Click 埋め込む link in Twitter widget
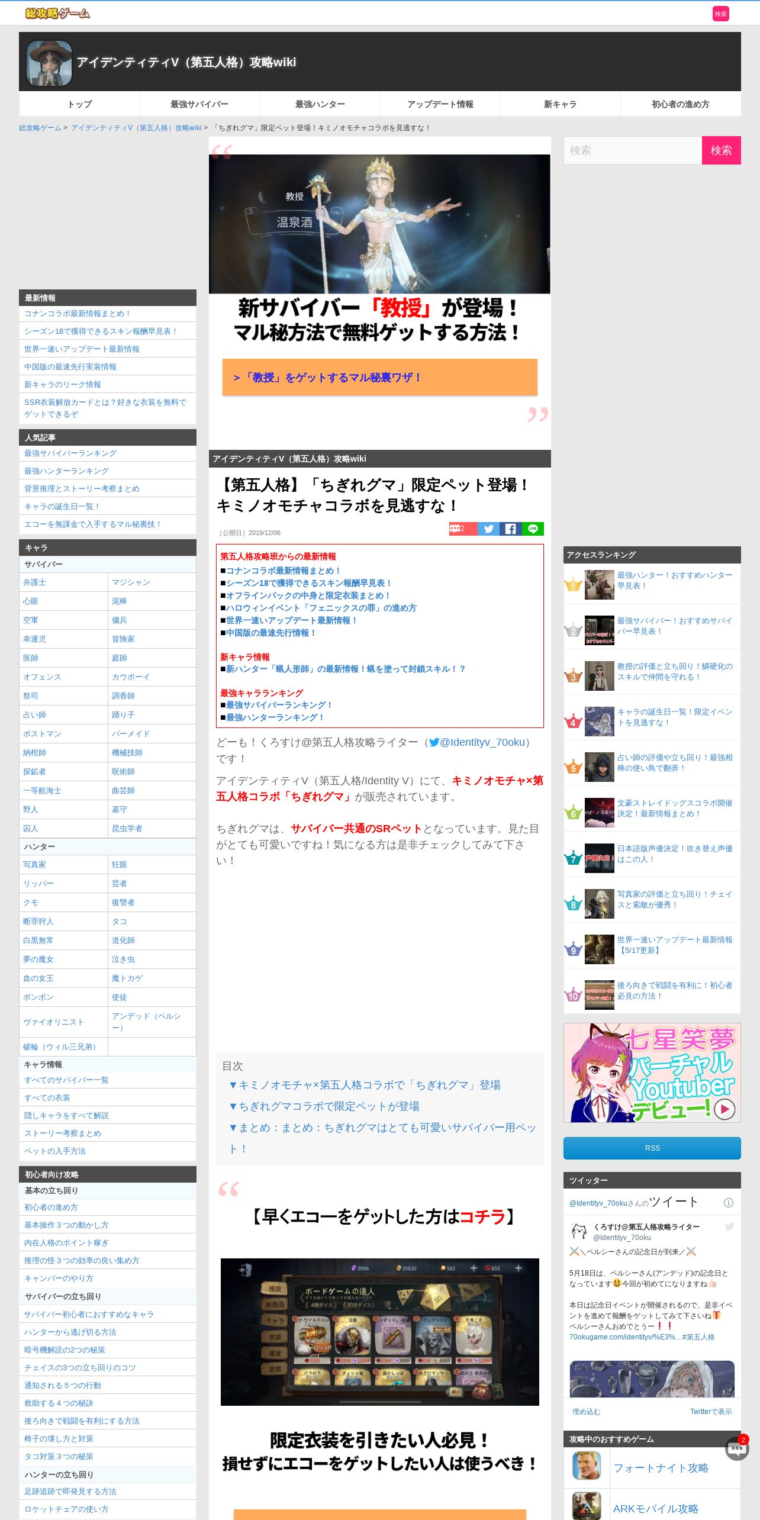The height and width of the screenshot is (1520, 760). (x=586, y=1412)
